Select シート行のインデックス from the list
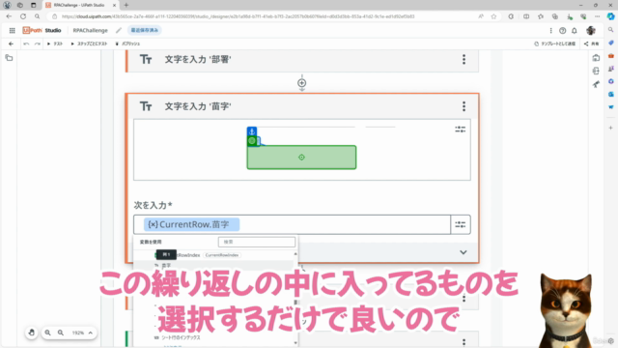This screenshot has width=618, height=348. [x=181, y=337]
